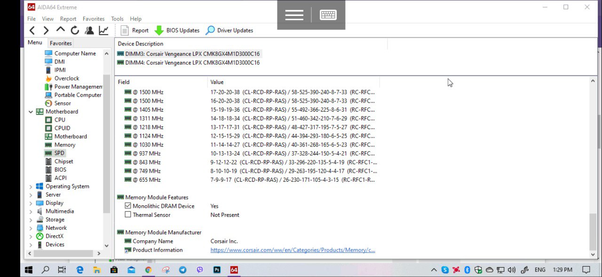This screenshot has height=277, width=602.
Task: Select Computer Name in the tree
Action: pyautogui.click(x=70, y=54)
